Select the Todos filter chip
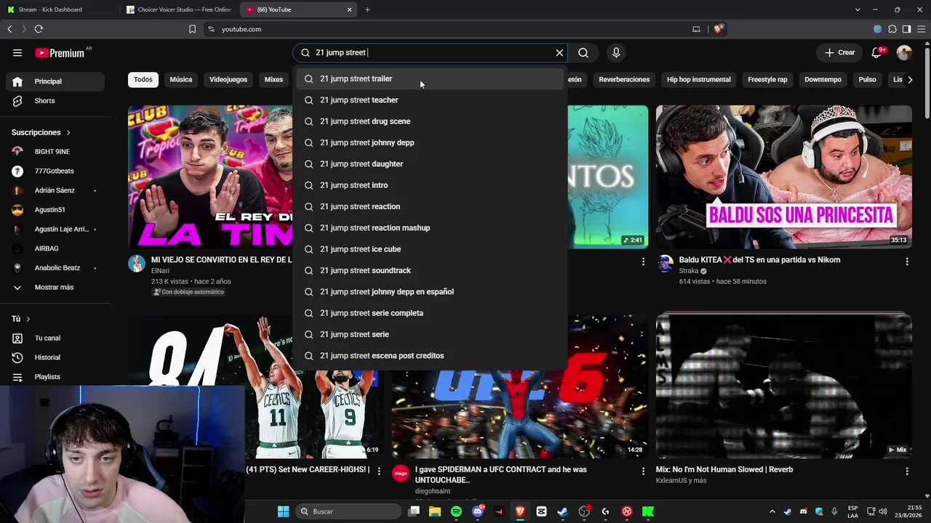The image size is (931, 523). pos(143,80)
